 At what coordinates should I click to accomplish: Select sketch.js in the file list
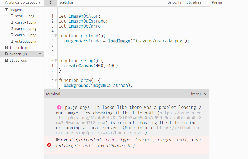coord(18,54)
